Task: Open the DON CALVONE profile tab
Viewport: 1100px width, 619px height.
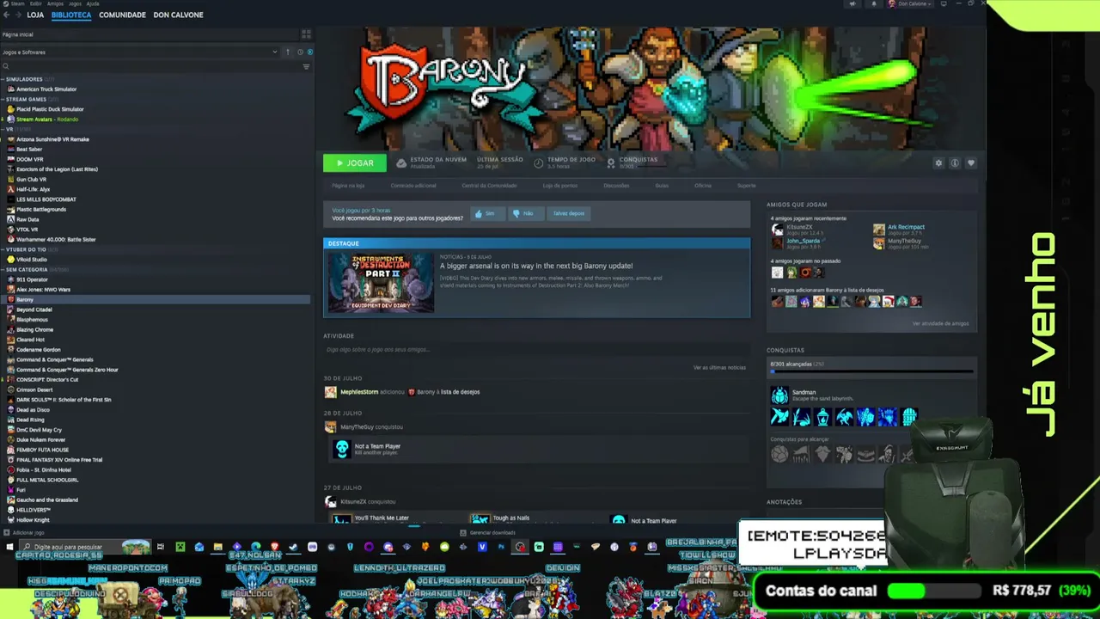Action: tap(178, 15)
